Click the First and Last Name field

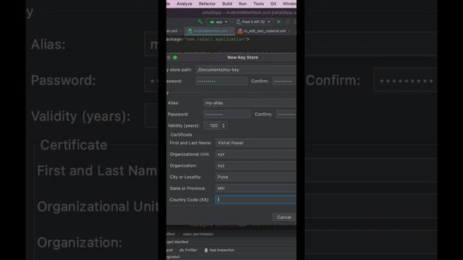click(x=255, y=143)
